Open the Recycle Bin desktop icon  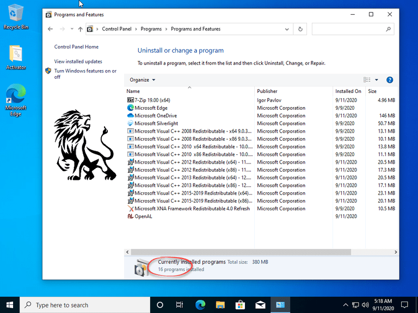(15, 17)
